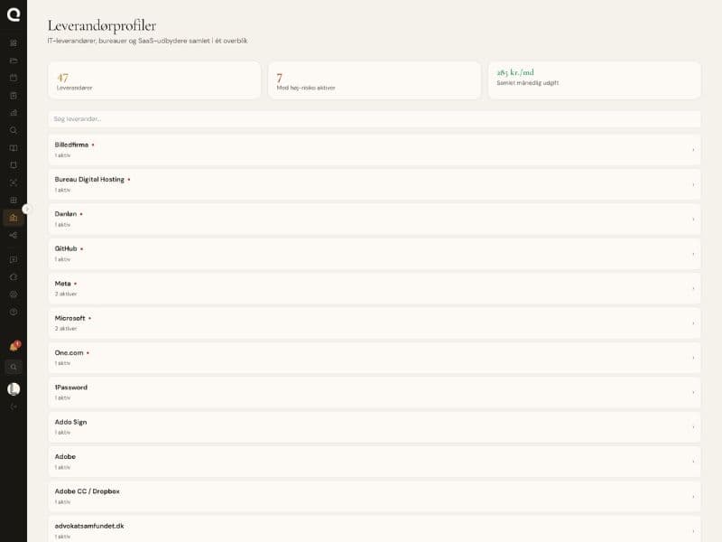Click the red risk dot beside GitHub
Viewport: 722px width, 542px height.
point(82,249)
